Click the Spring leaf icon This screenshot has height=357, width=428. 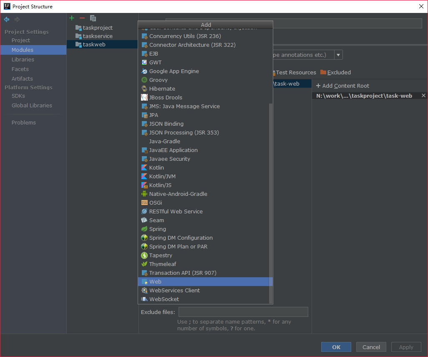coord(144,229)
